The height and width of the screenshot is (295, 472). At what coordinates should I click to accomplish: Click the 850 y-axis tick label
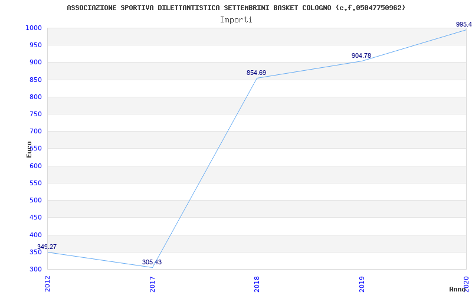click(x=35, y=80)
